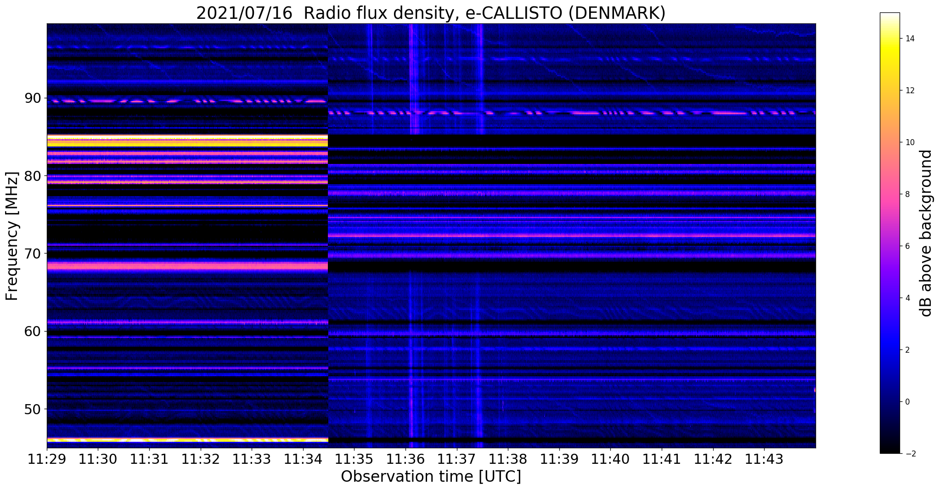The width and height of the screenshot is (940, 490).
Task: Click the 80 MHz frequency tick label
Action: click(x=33, y=175)
